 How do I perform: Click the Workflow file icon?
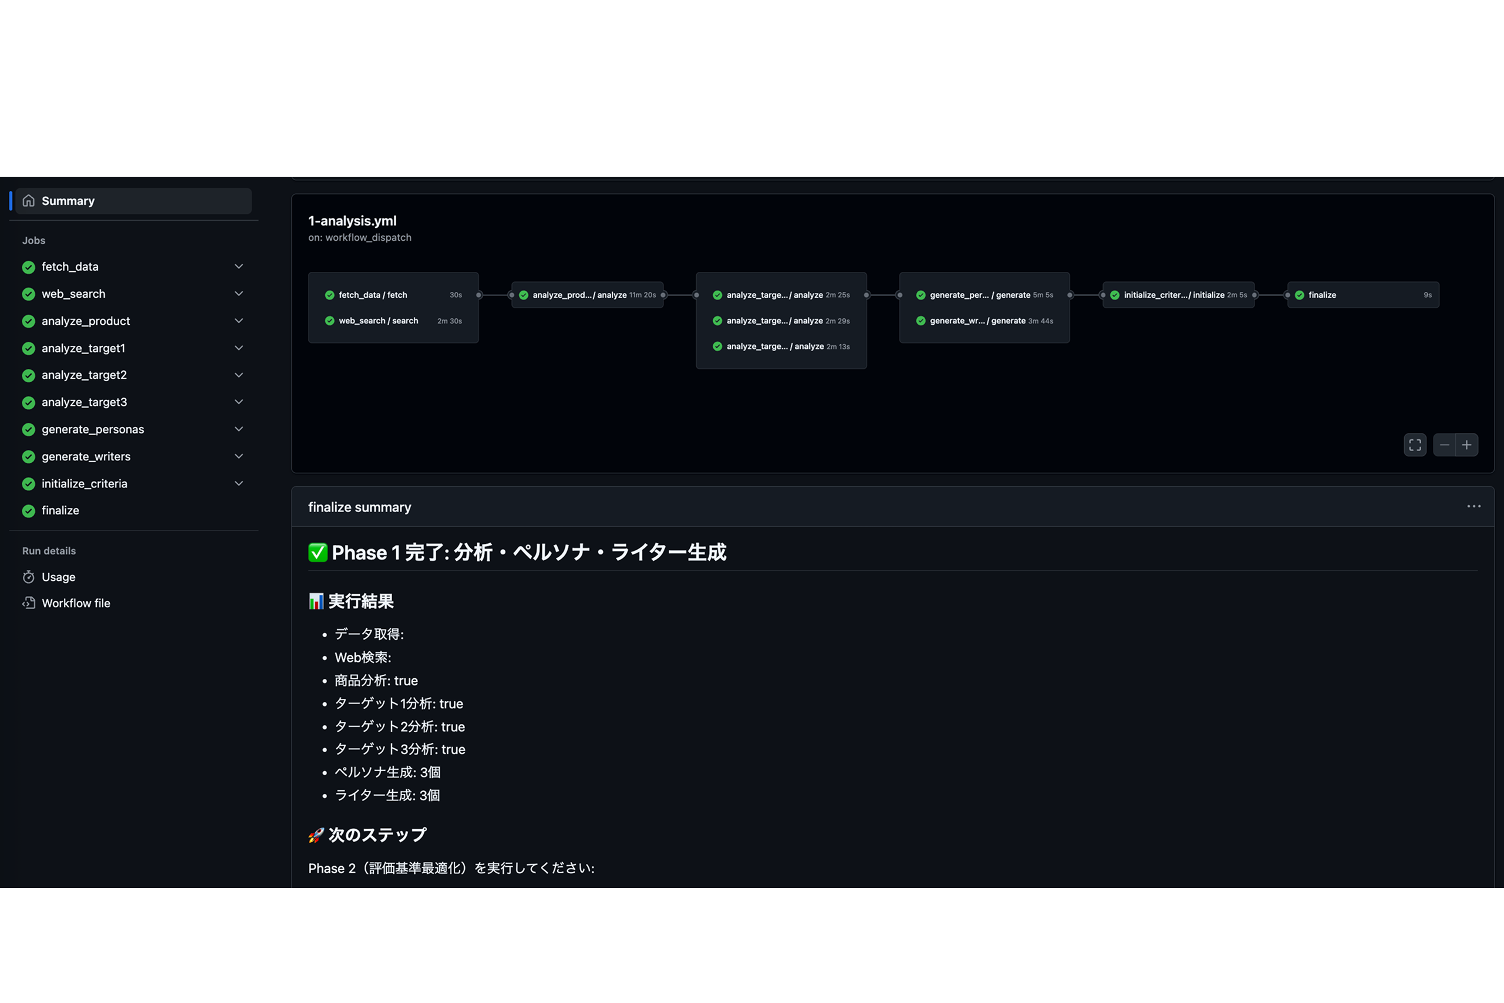(x=28, y=603)
